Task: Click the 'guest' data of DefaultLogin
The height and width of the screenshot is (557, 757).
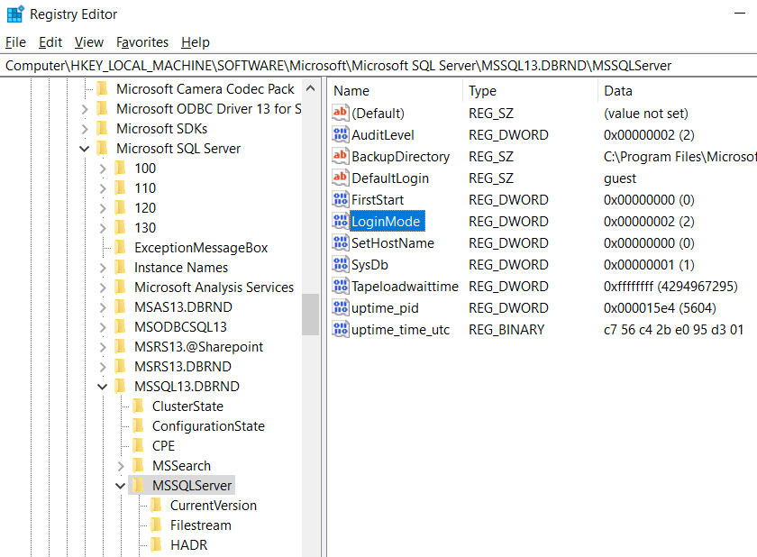Action: tap(619, 178)
